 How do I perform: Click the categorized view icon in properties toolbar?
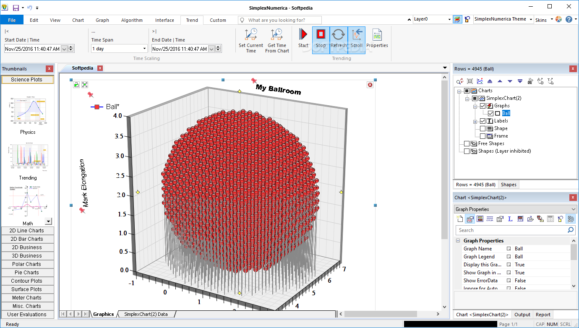(x=571, y=219)
